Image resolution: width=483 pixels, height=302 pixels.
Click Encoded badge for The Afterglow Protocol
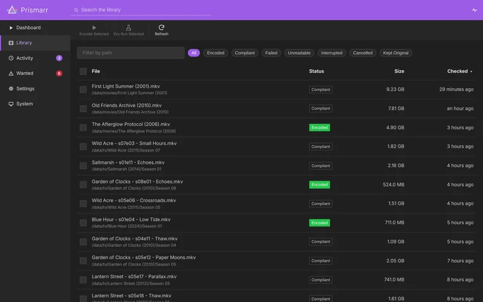(x=319, y=127)
